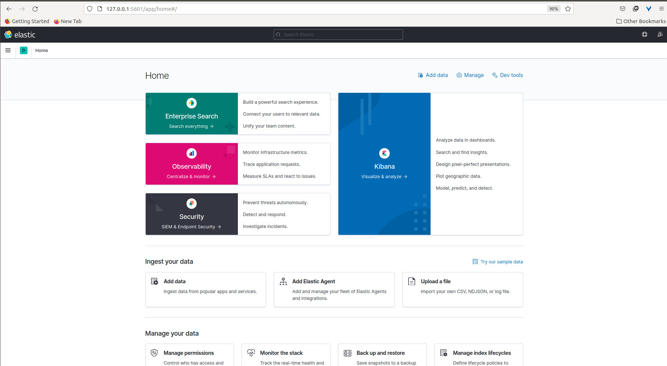Click 'Build a powerful search experience.' text

[x=281, y=102]
